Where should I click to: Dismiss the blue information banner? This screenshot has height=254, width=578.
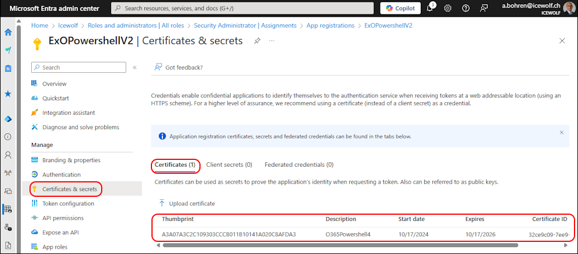point(561,132)
